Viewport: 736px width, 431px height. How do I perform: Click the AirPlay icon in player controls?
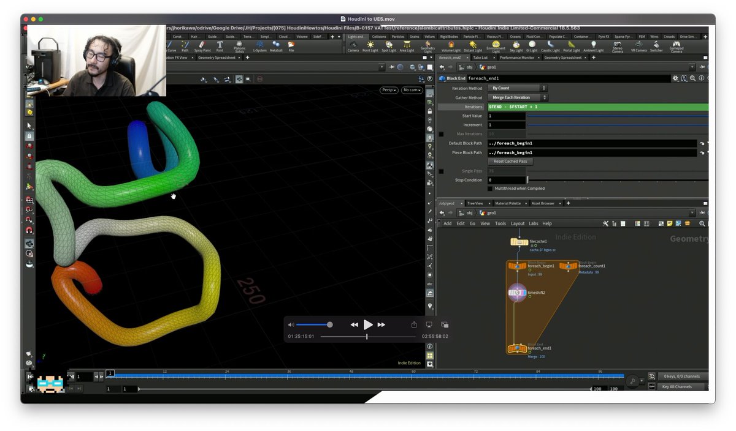pos(429,324)
